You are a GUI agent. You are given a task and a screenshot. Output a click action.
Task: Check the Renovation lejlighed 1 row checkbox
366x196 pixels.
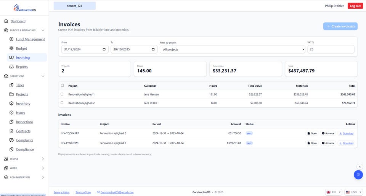click(x=62, y=94)
